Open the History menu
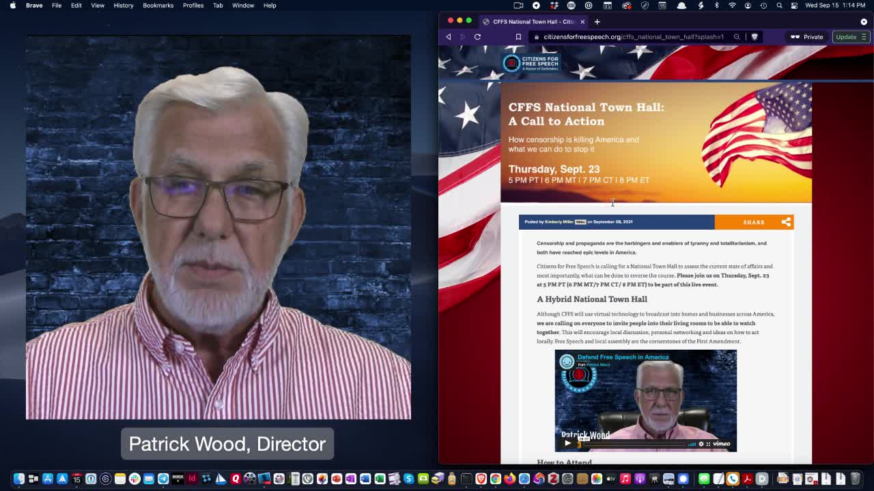 tap(124, 5)
